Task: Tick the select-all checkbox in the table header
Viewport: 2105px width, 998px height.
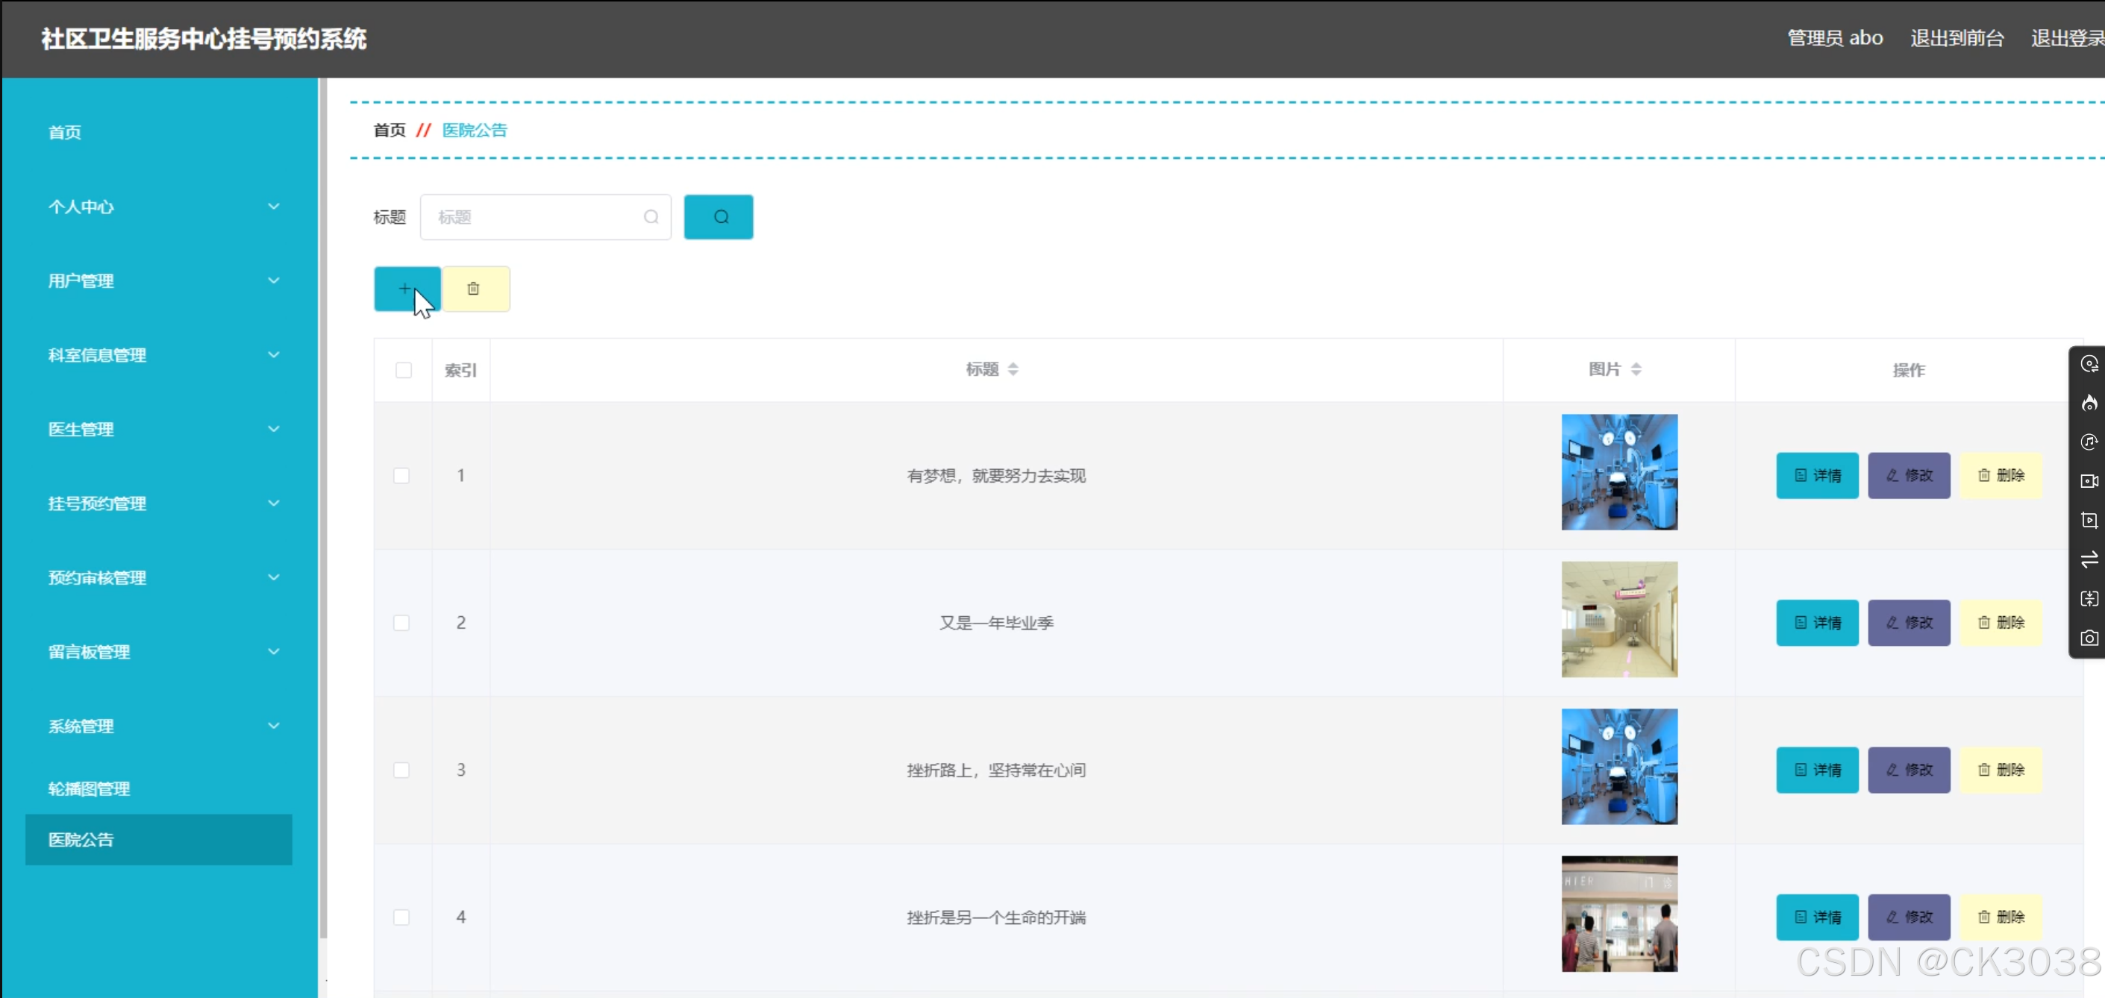Action: (403, 370)
